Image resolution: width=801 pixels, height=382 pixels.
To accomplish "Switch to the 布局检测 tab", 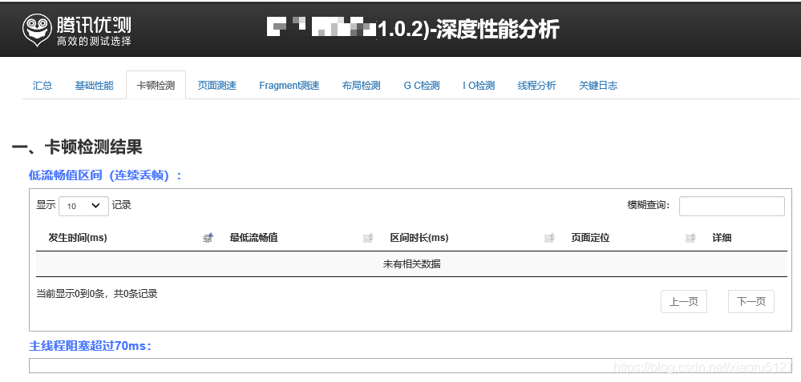I will (361, 85).
